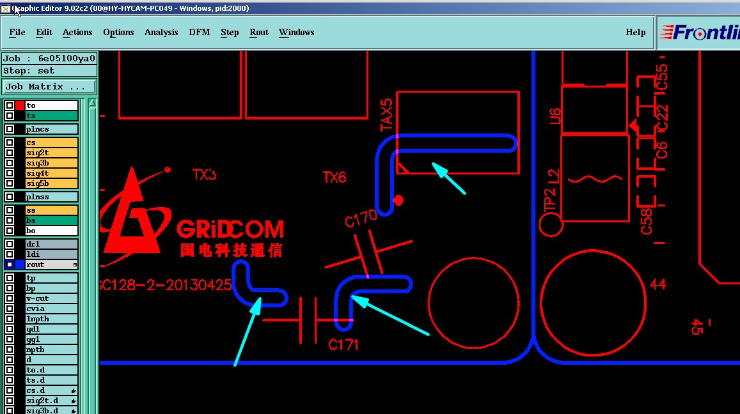This screenshot has width=740, height=414.
Task: Toggle visibility checkbox for layer 'ts'
Action: point(9,116)
